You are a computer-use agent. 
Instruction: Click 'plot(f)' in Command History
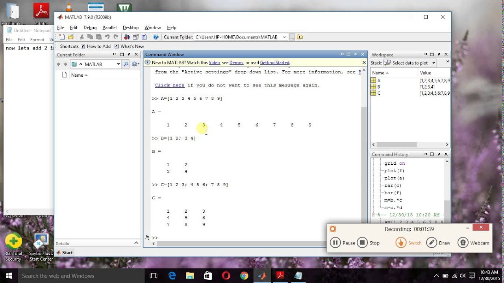click(394, 171)
